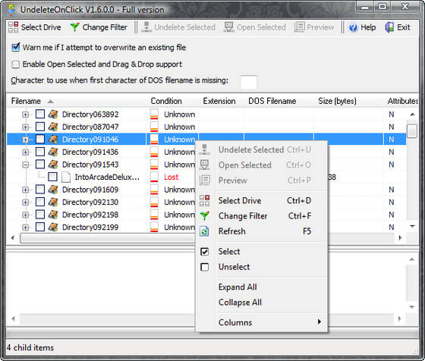The width and height of the screenshot is (425, 361).
Task: Click the Exit door icon
Action: click(x=389, y=27)
